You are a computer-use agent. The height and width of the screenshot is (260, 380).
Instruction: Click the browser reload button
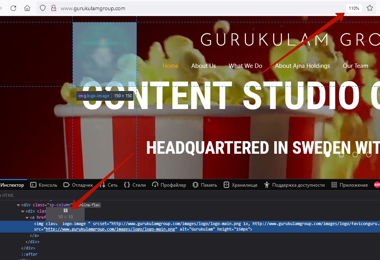(13, 8)
